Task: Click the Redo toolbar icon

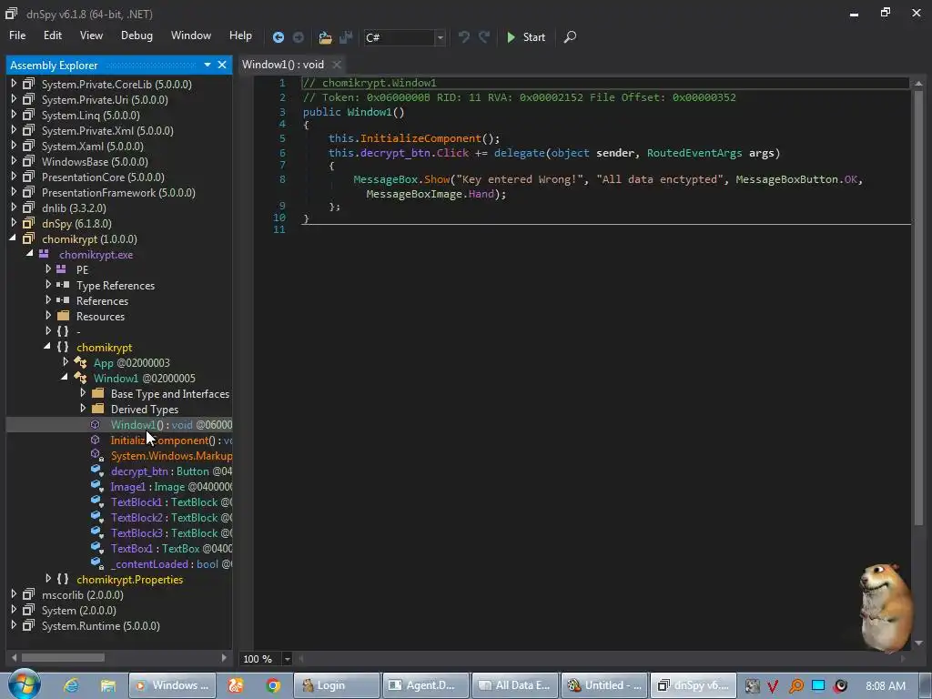Action: pyautogui.click(x=484, y=36)
